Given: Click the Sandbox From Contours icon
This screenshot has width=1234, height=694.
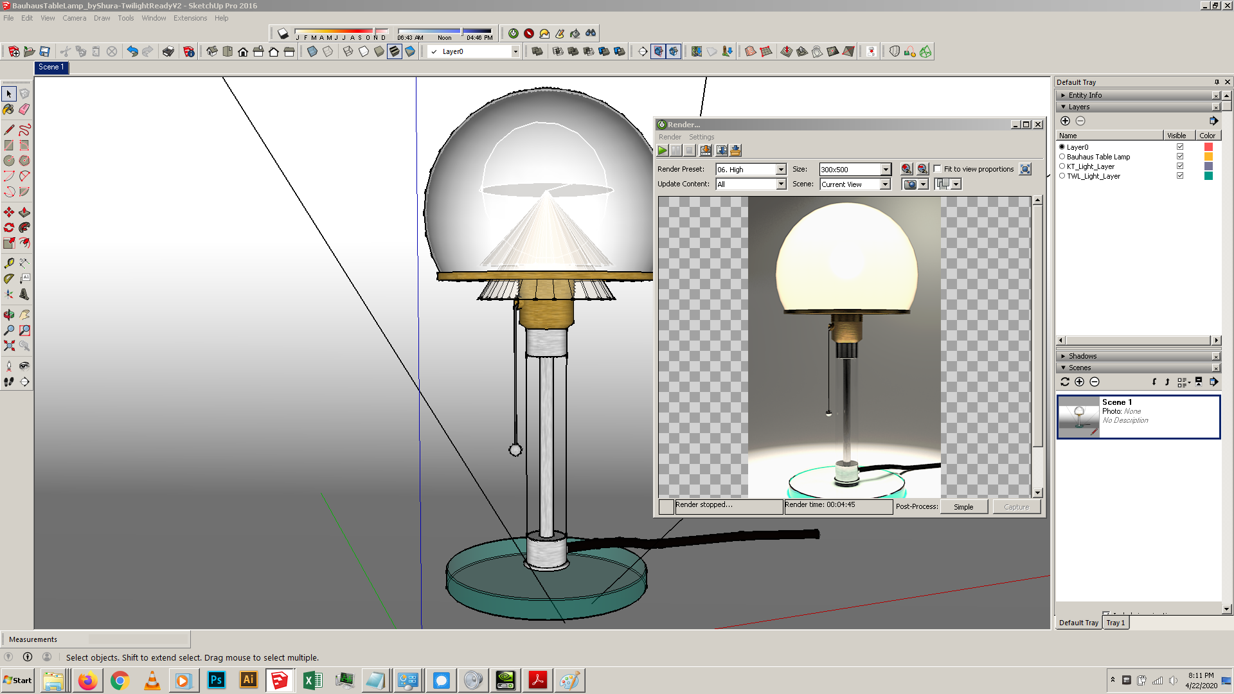Looking at the screenshot, I should [x=751, y=51].
